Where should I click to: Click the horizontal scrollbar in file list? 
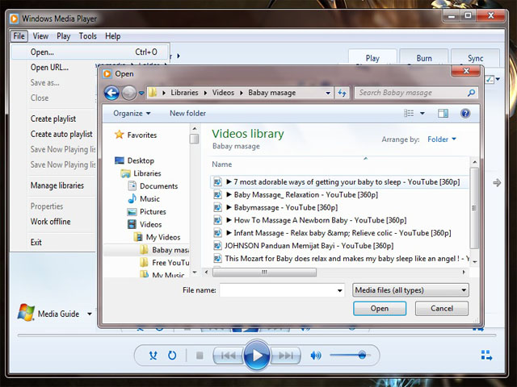(264, 273)
